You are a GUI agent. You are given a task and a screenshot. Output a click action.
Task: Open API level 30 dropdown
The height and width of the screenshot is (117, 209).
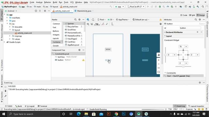pos(111,19)
